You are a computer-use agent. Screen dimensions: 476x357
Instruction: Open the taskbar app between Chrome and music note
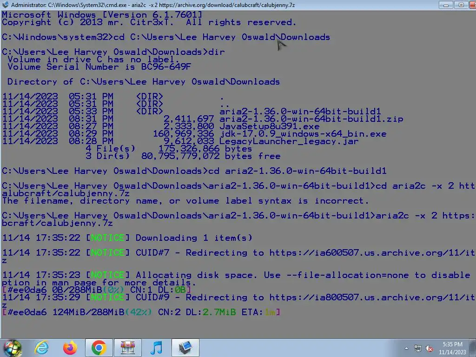(127, 348)
